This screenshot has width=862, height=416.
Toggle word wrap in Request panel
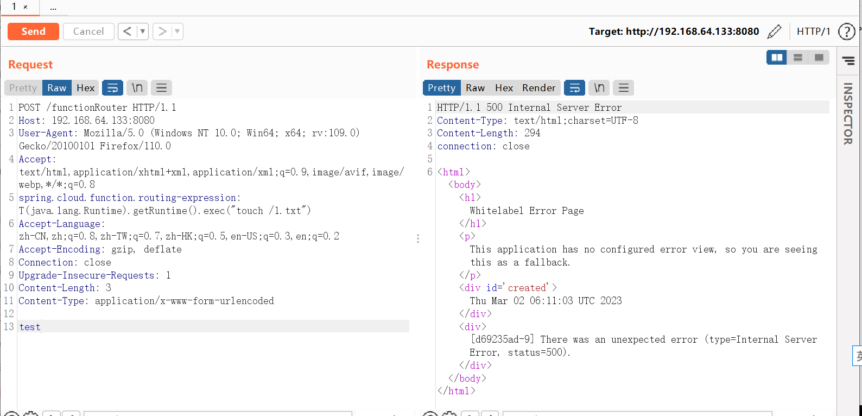click(112, 88)
